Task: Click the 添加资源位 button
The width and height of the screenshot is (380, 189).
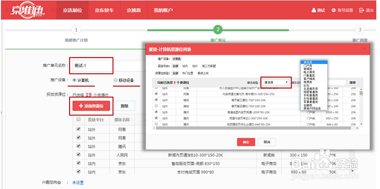Action: (x=91, y=106)
